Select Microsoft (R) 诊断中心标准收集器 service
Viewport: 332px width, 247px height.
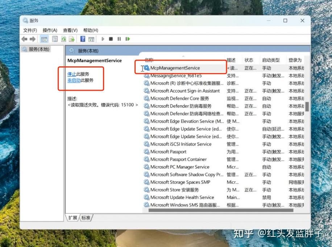pyautogui.click(x=223, y=83)
